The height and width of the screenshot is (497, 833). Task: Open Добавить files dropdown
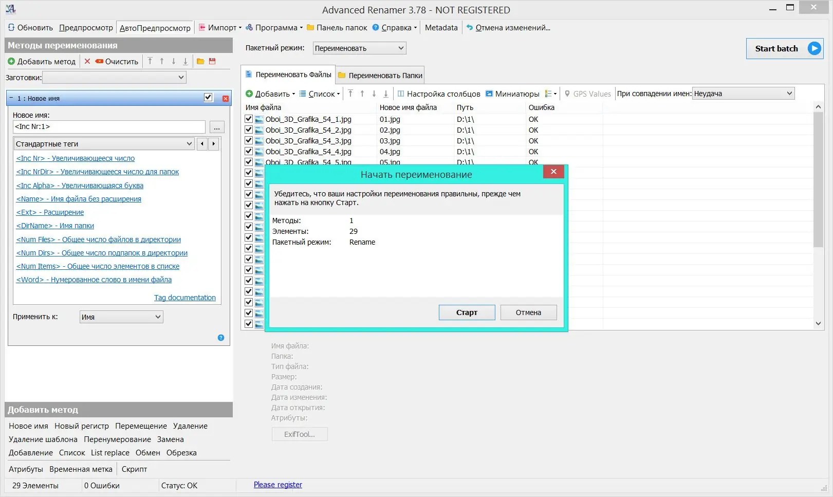pos(270,94)
